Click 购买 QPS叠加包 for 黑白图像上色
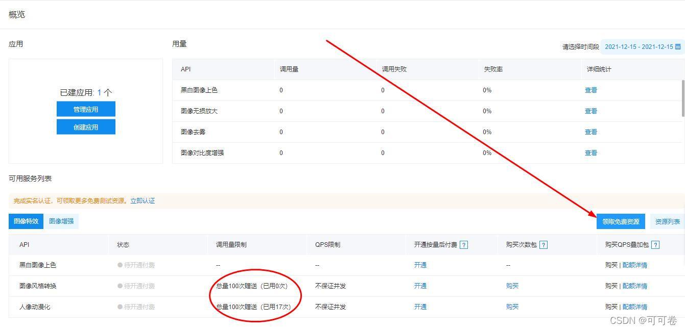Viewport: 685px width, 330px height. point(611,265)
